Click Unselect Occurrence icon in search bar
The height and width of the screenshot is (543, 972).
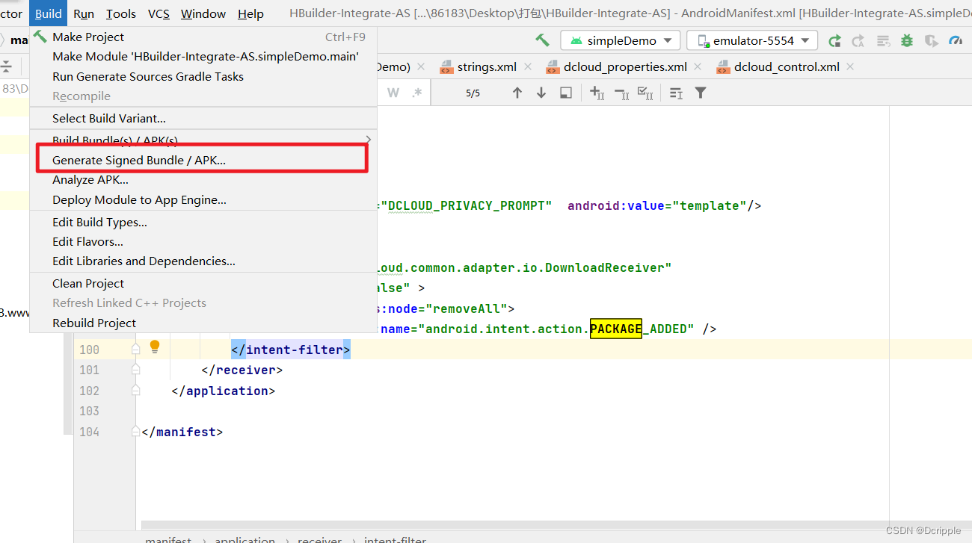click(621, 93)
